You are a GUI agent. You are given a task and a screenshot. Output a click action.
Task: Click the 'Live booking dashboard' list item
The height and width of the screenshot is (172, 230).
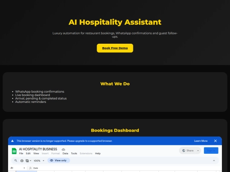coord(32,95)
